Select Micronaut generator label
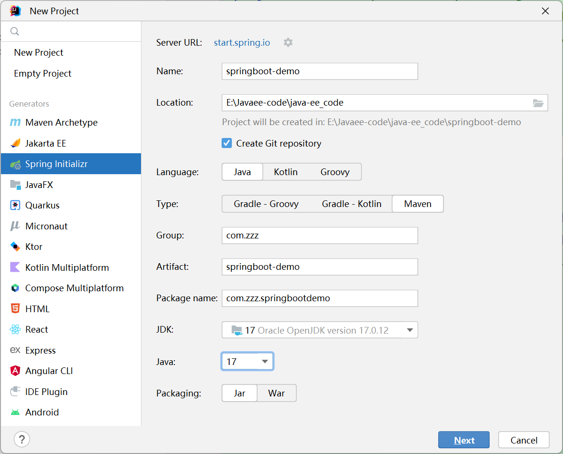 46,226
